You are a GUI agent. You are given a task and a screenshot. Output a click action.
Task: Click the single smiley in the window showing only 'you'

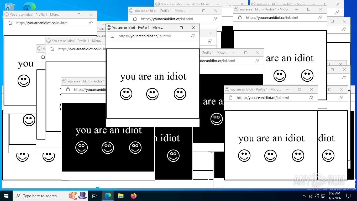click(x=24, y=81)
